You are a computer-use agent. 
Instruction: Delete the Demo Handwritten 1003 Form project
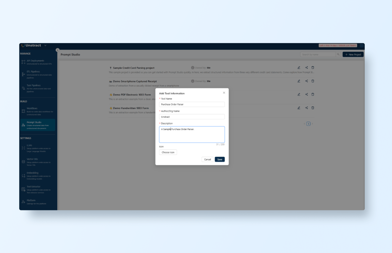pos(313,108)
